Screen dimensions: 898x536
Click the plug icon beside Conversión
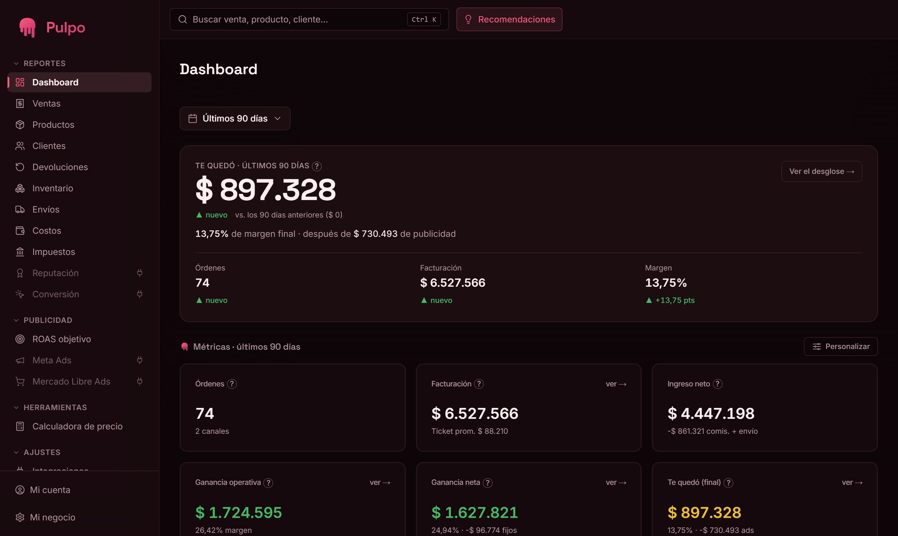coord(139,294)
